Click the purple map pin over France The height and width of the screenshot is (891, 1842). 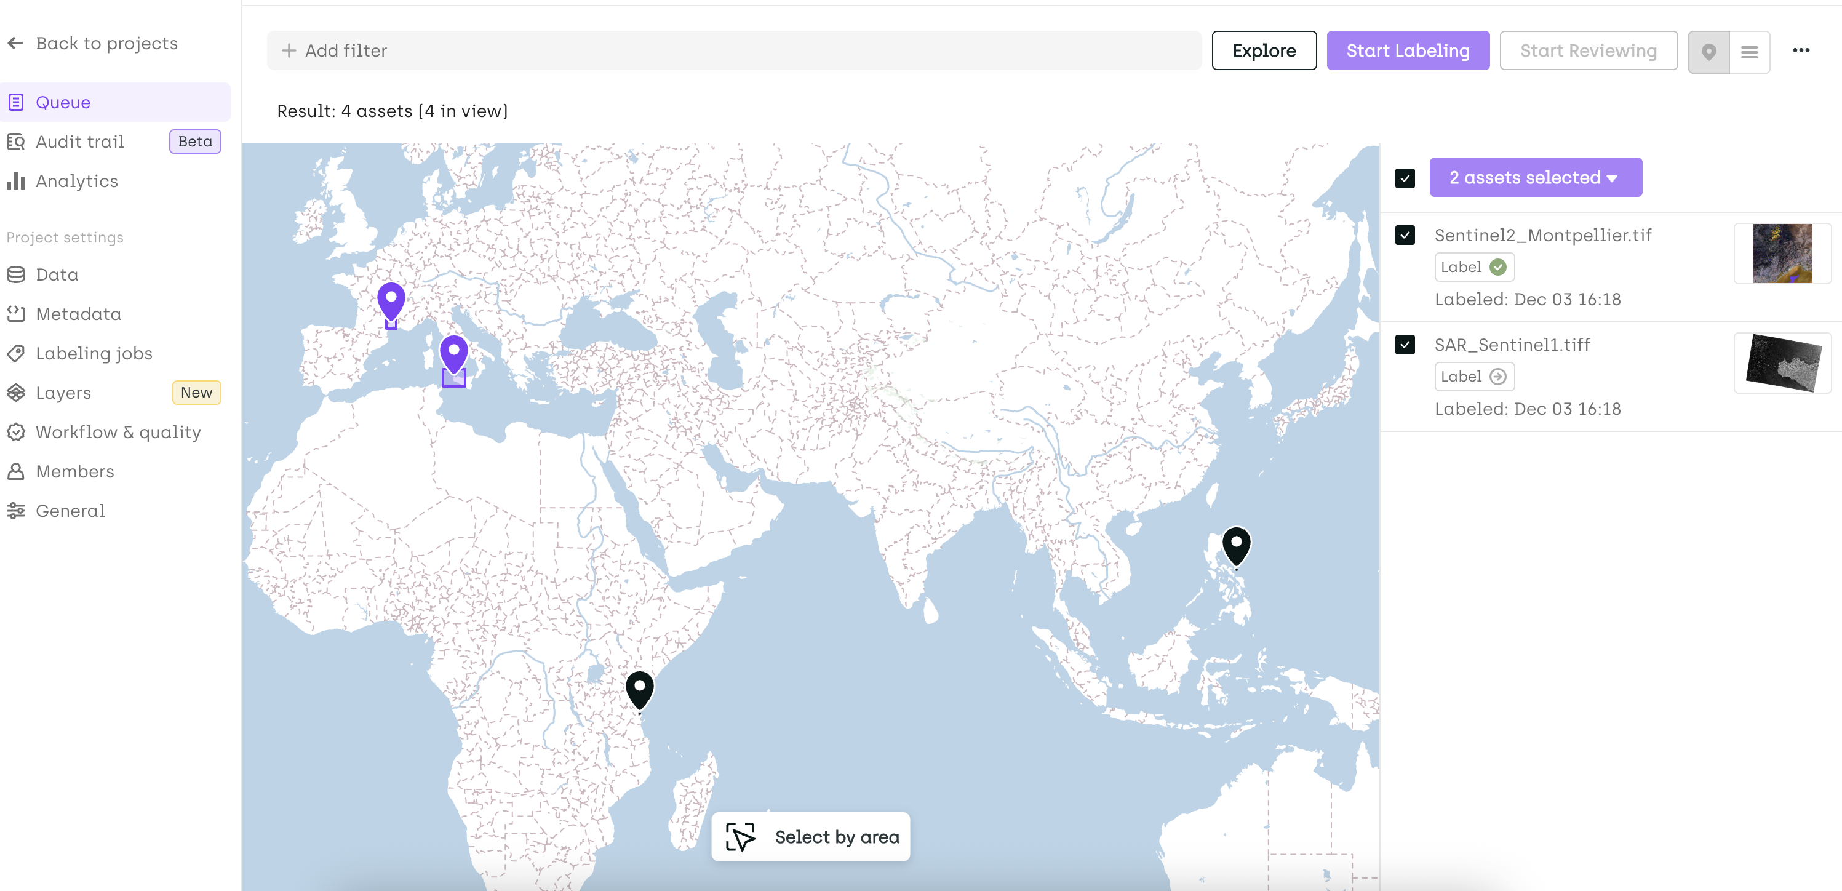391,300
